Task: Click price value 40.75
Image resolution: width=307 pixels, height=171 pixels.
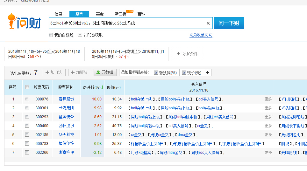Action: tap(117, 126)
